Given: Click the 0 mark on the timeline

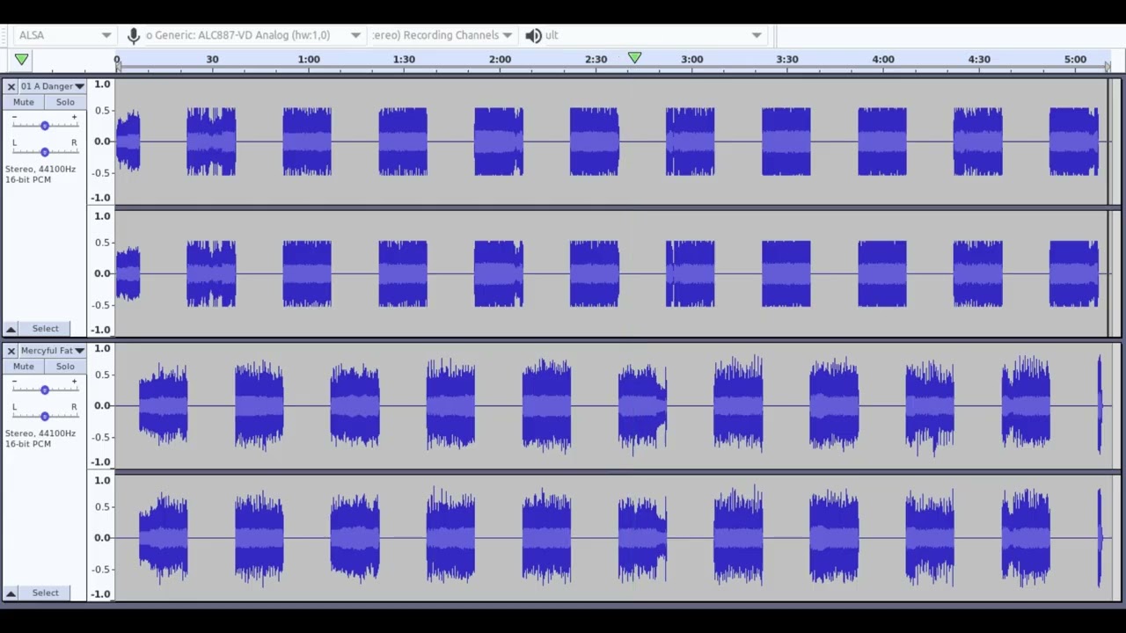Looking at the screenshot, I should tap(117, 60).
